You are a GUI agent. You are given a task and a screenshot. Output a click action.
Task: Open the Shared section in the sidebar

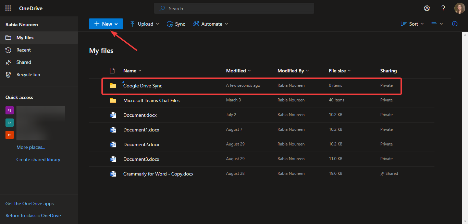click(x=23, y=62)
